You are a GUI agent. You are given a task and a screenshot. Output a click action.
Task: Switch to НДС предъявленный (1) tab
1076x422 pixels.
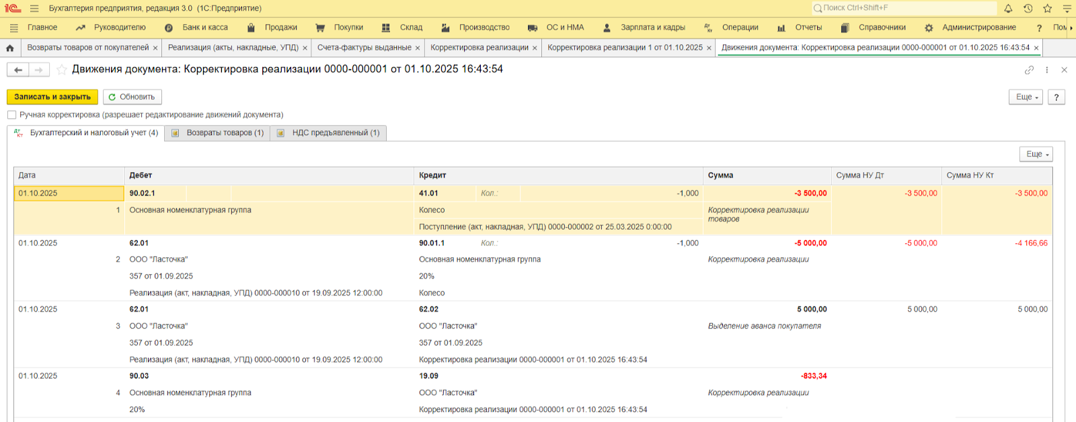click(328, 133)
